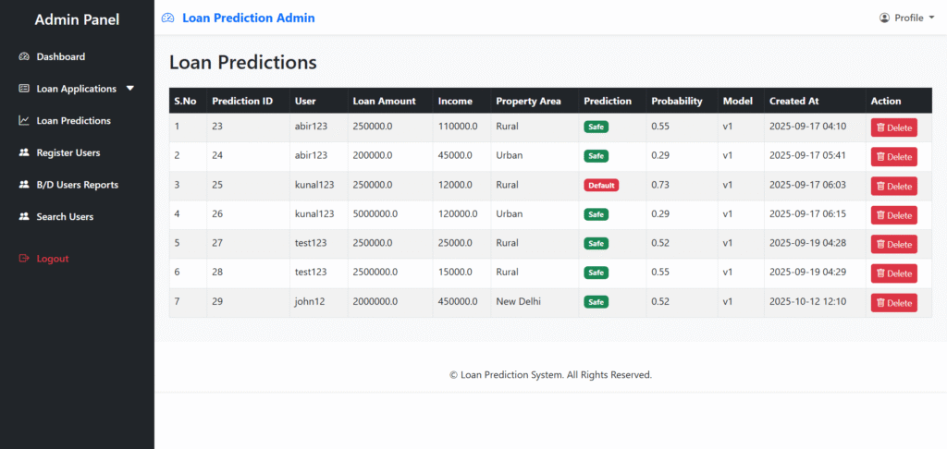This screenshot has width=947, height=449.
Task: Click the red Logout arrow icon
Action: [24, 259]
